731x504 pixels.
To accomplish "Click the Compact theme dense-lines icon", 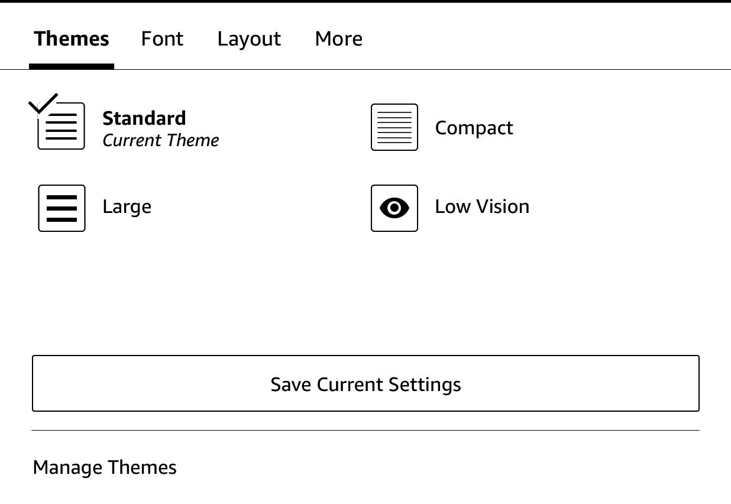I will tap(394, 127).
